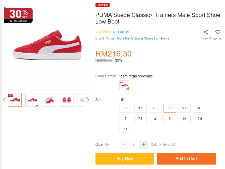The height and width of the screenshot is (169, 225).
Task: Select UK size 5.5
Action: 184,108
